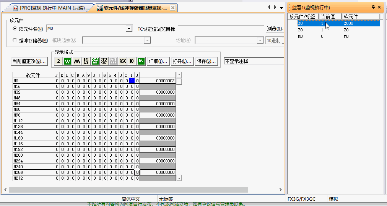Screen dimensions: 387x206
Task: Select the 缓冲存储器 radio button
Action: [15, 40]
